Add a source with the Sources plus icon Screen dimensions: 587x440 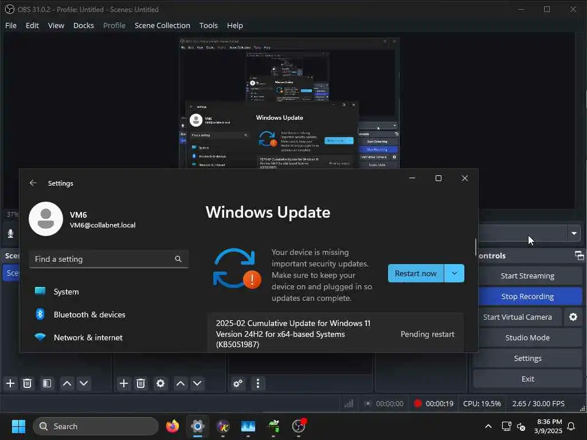[124, 383]
